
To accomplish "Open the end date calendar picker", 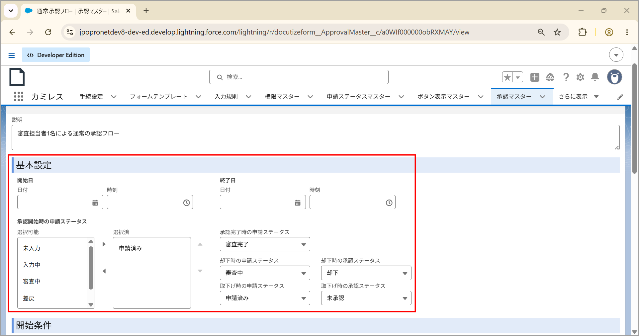I will 298,203.
